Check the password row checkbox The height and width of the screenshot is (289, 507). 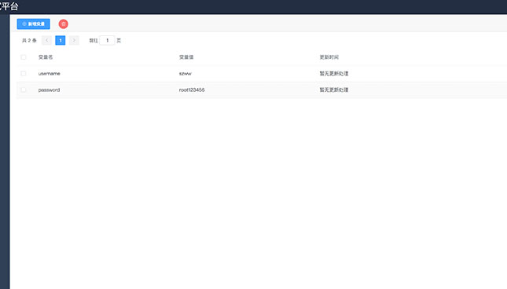click(x=24, y=90)
